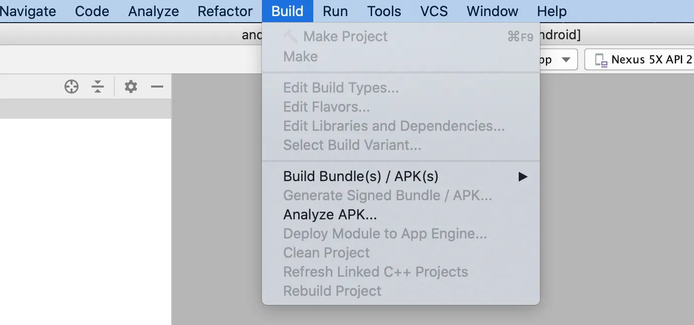Open the Navigate menu
This screenshot has height=325, width=694.
click(28, 11)
